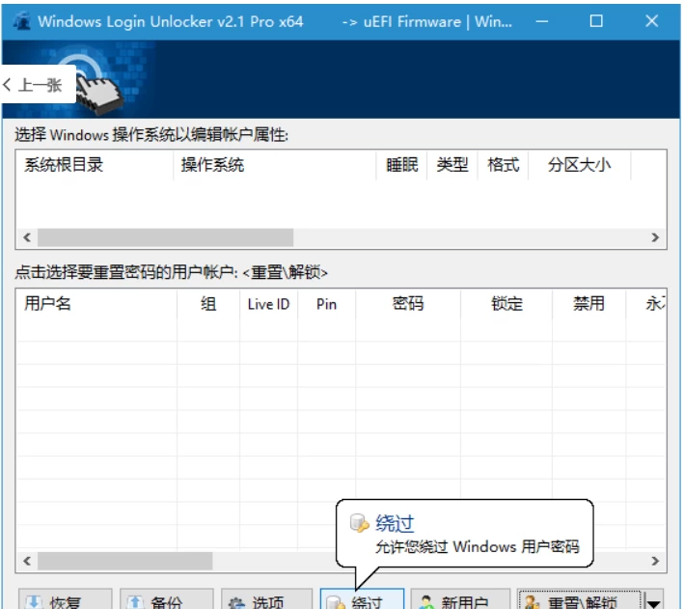
Task: Click the 分区大小 column header
Action: (579, 165)
